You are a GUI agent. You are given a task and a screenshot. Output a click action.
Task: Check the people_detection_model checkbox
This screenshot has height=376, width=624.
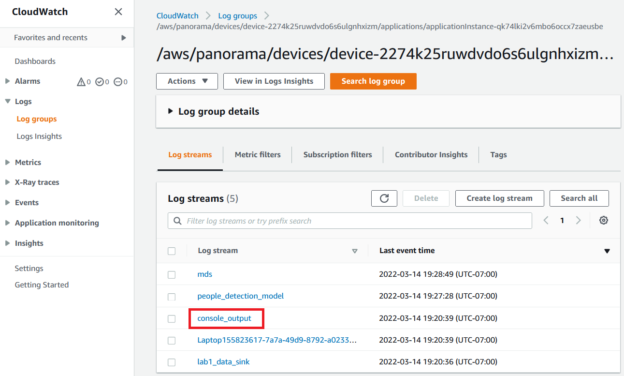coord(172,297)
